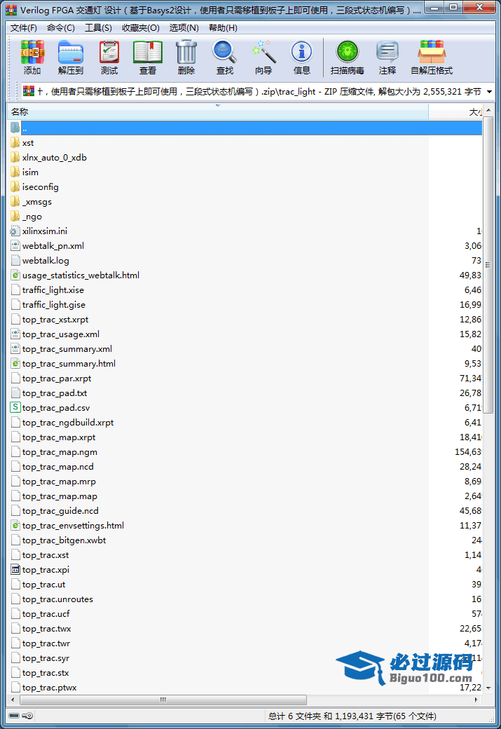Open the Favorites (收藏夹) menu
Image resolution: width=501 pixels, height=729 pixels.
(140, 28)
